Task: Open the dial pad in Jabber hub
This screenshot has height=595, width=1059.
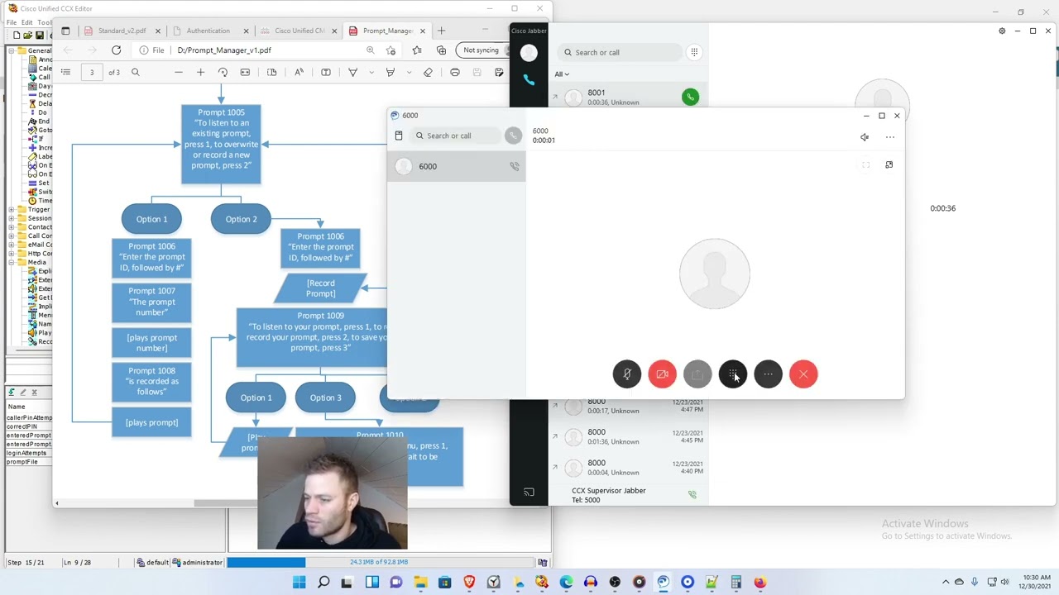Action: [x=694, y=52]
